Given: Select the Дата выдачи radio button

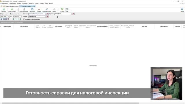Looking at the screenshot, I should [x=1, y=14].
